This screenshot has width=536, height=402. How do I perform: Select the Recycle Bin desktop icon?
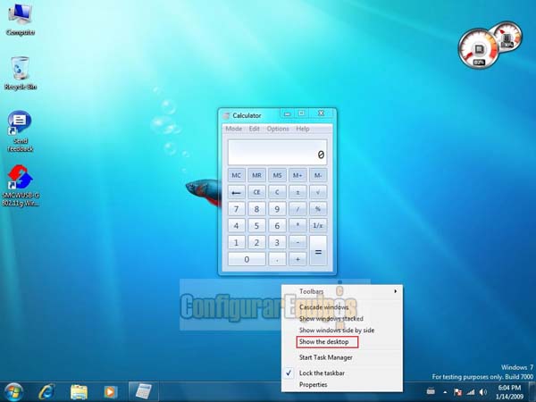pyautogui.click(x=21, y=73)
